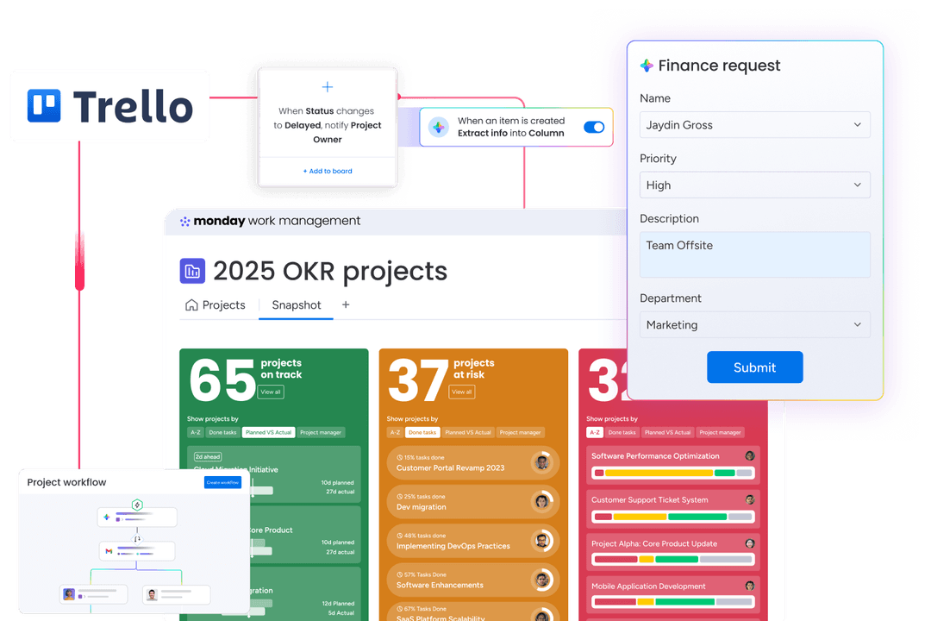This screenshot has height=621, width=931.
Task: Click the branch diamond icon in Project workflow
Action: pos(137,538)
